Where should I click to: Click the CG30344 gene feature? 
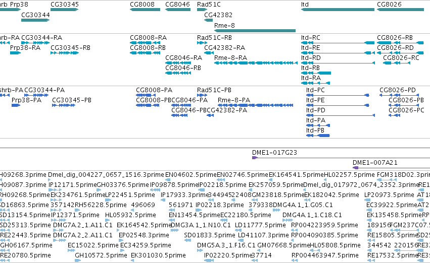coord(35,20)
